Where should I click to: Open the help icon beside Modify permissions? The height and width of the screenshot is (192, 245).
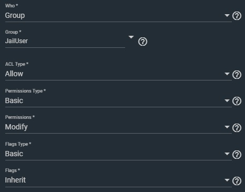pos(237,128)
